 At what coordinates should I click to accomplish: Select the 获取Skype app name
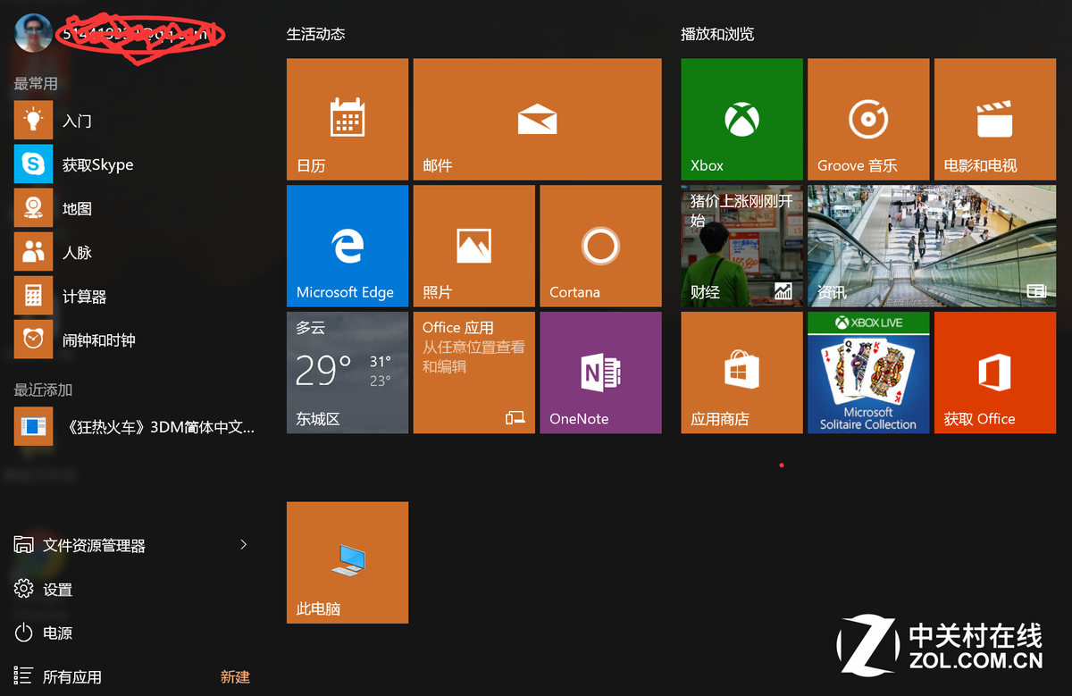coord(98,164)
